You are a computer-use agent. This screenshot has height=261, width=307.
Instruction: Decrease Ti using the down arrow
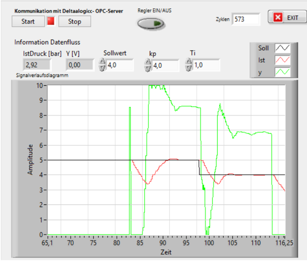[x=188, y=68]
